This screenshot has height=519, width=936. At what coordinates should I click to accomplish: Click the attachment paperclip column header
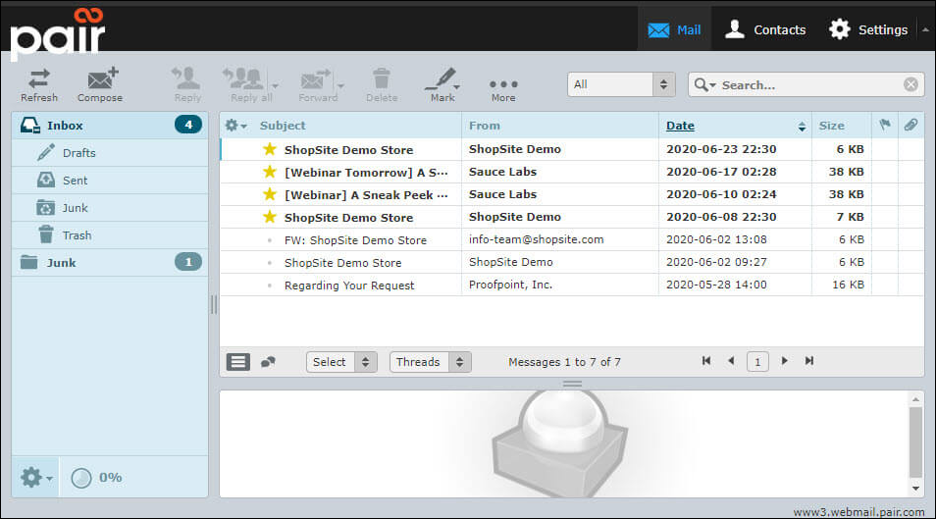click(x=910, y=125)
